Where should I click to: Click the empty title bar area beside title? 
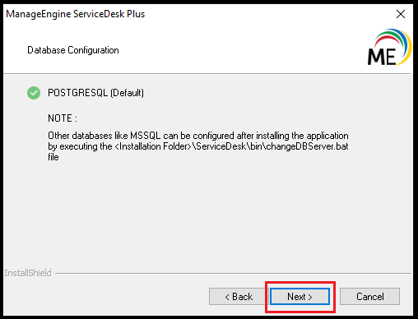coord(269,14)
